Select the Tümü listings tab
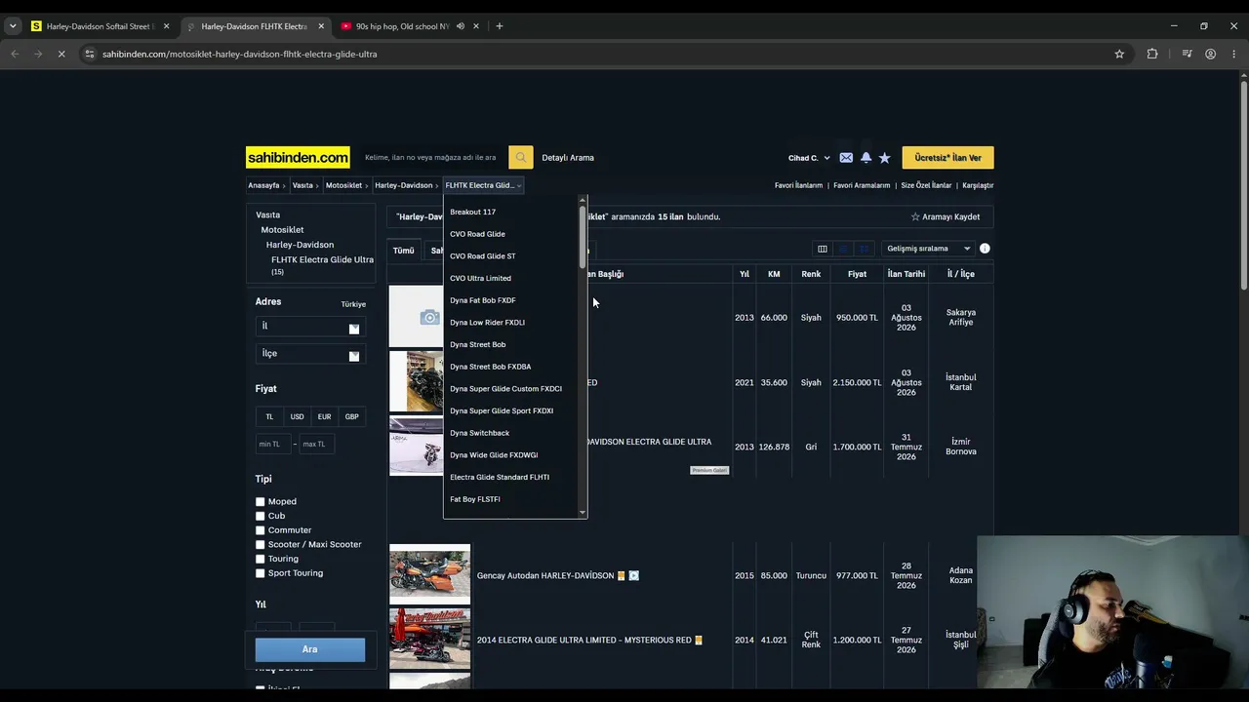Image resolution: width=1249 pixels, height=702 pixels. [403, 251]
